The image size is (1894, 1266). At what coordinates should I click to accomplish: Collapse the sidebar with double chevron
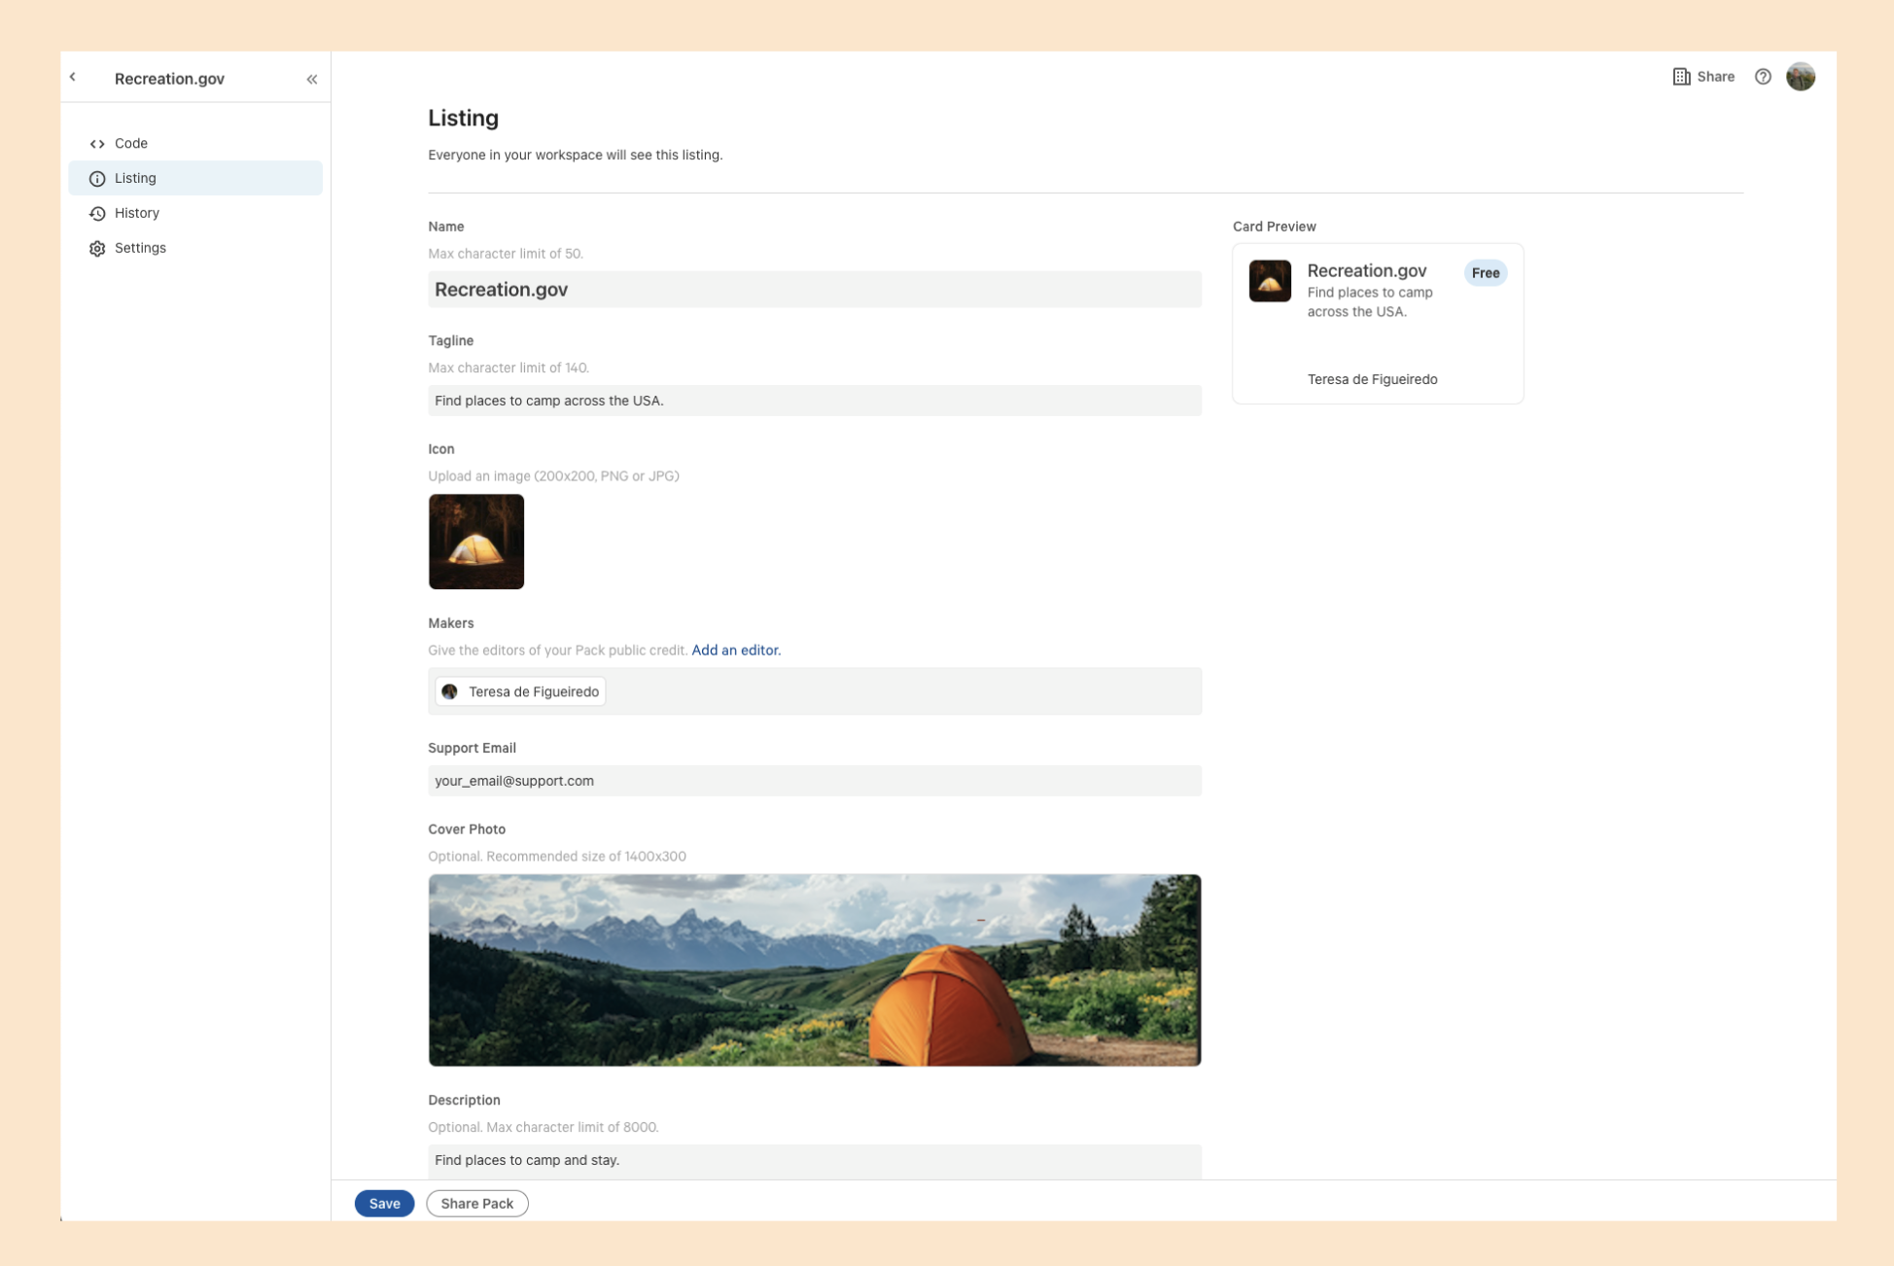pos(312,79)
